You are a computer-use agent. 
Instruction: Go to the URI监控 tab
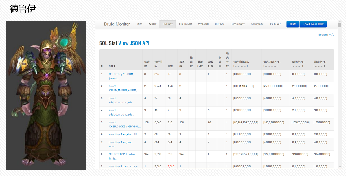pos(220,24)
